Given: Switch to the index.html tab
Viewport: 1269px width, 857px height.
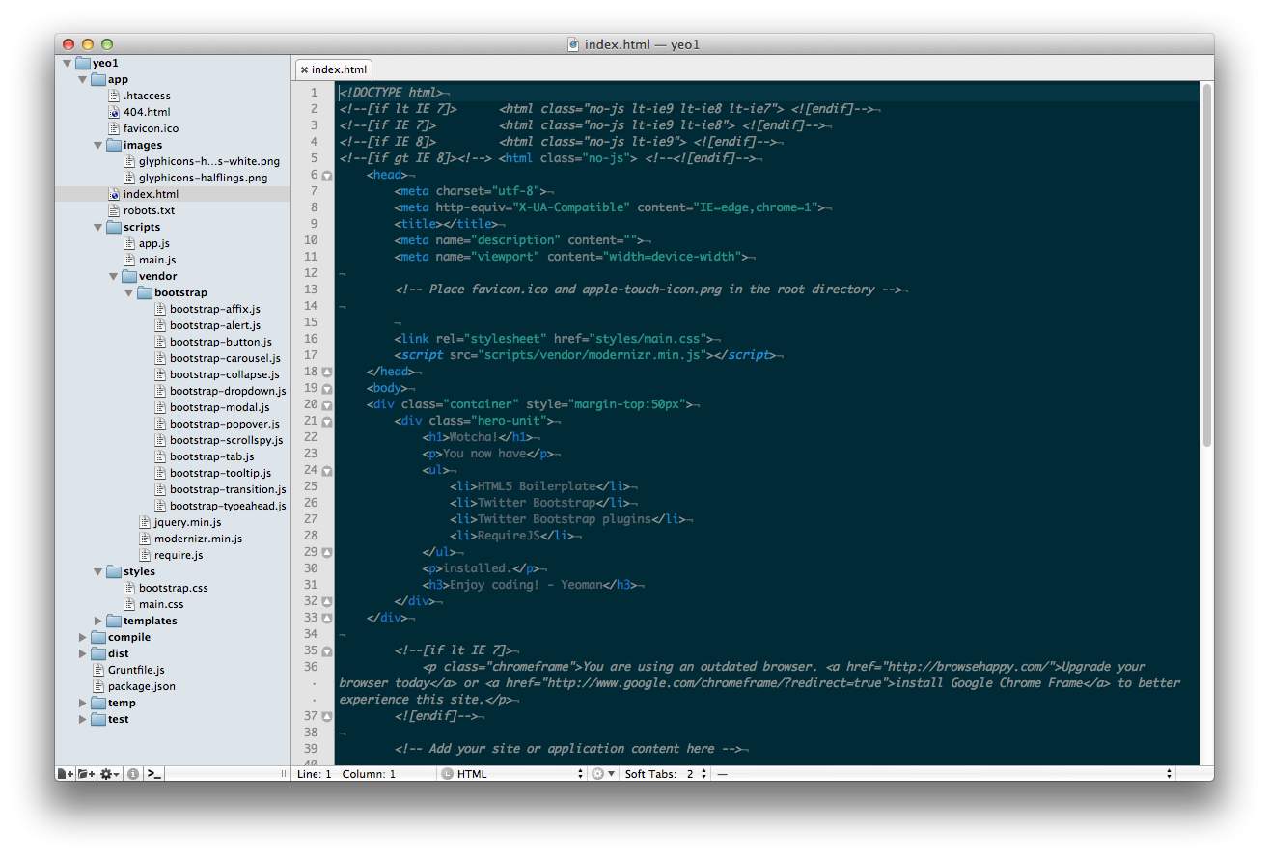Looking at the screenshot, I should tap(339, 69).
